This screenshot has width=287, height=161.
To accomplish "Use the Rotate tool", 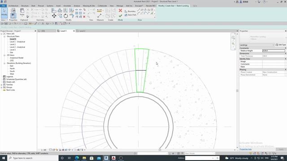I will pos(65,16).
